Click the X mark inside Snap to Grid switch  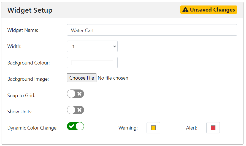coord(80,94)
